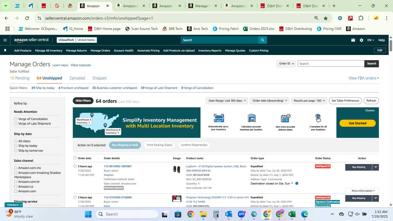
Task: Open Account Health menu item
Action: tap(124, 50)
